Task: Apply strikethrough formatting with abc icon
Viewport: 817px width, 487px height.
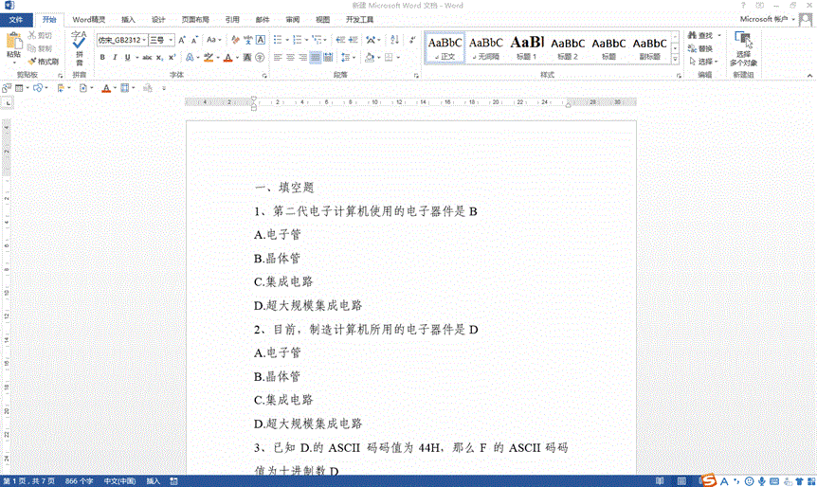Action: [x=147, y=58]
